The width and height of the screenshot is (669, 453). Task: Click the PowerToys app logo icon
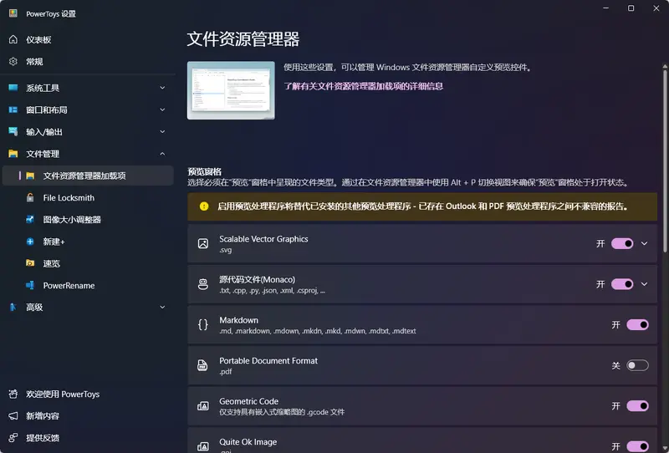coord(13,13)
